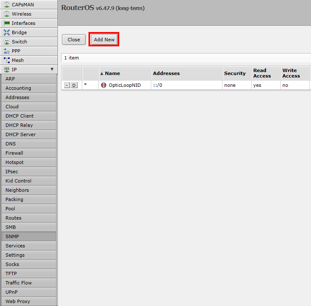Click the CAPsMAN menu icon
The width and height of the screenshot is (311, 306).
7,5
